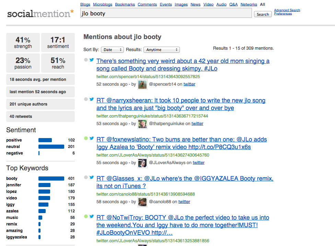
Task: Open the Advanced Search link
Action: [x=287, y=10]
